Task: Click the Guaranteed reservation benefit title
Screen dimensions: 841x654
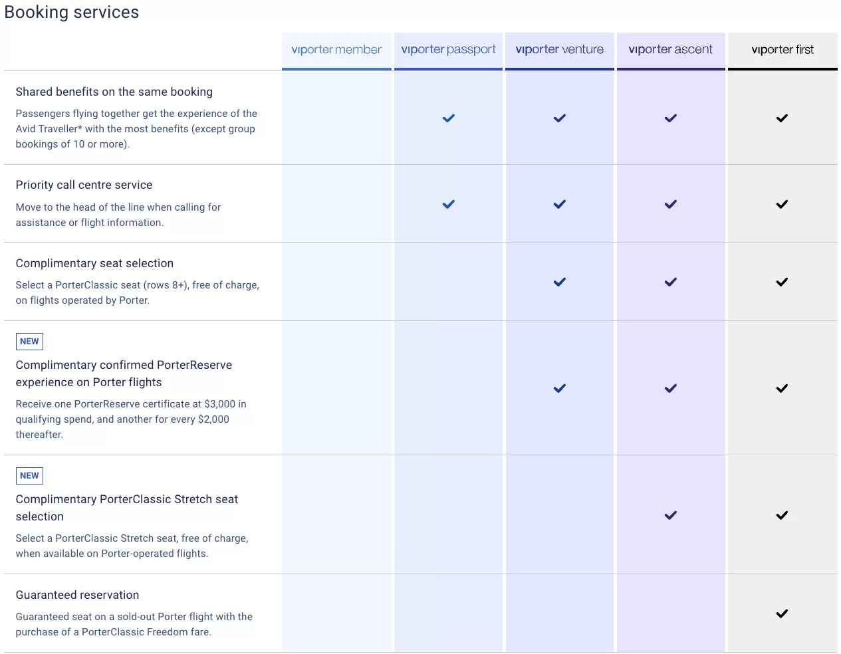Action: (78, 595)
